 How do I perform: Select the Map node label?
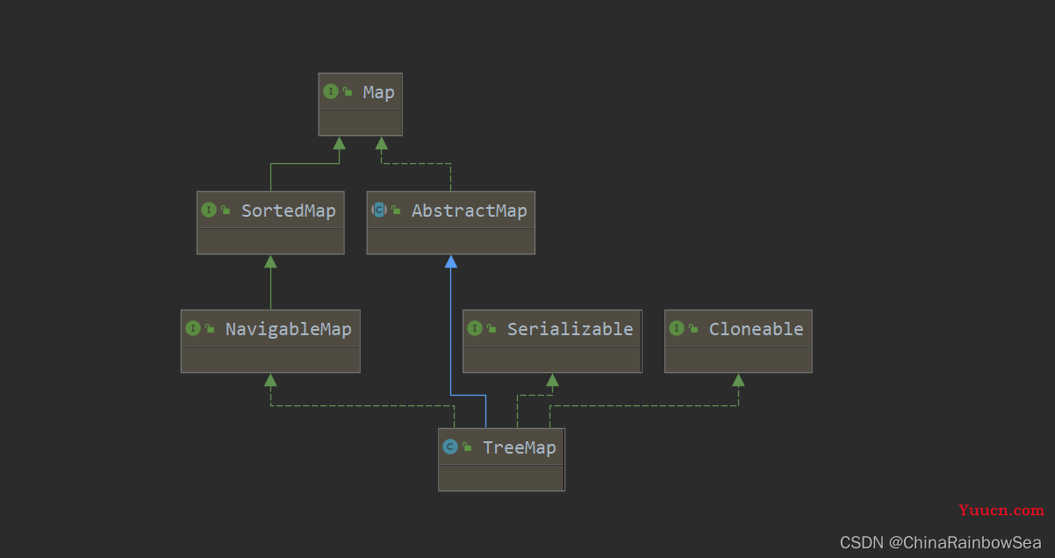click(x=378, y=92)
